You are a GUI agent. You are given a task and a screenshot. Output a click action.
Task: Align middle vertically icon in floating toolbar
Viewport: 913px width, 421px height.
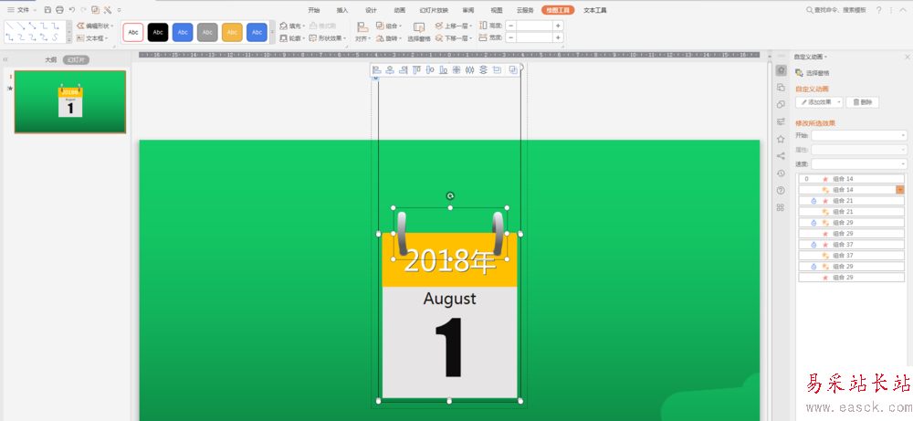click(x=430, y=70)
